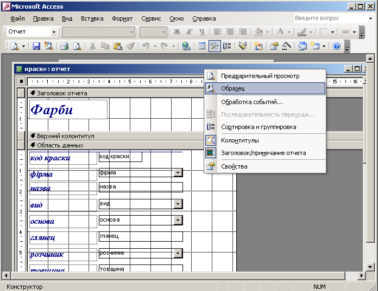Choose Образец menu entry
Image resolution: width=378 pixels, height=291 pixels.
[265, 88]
